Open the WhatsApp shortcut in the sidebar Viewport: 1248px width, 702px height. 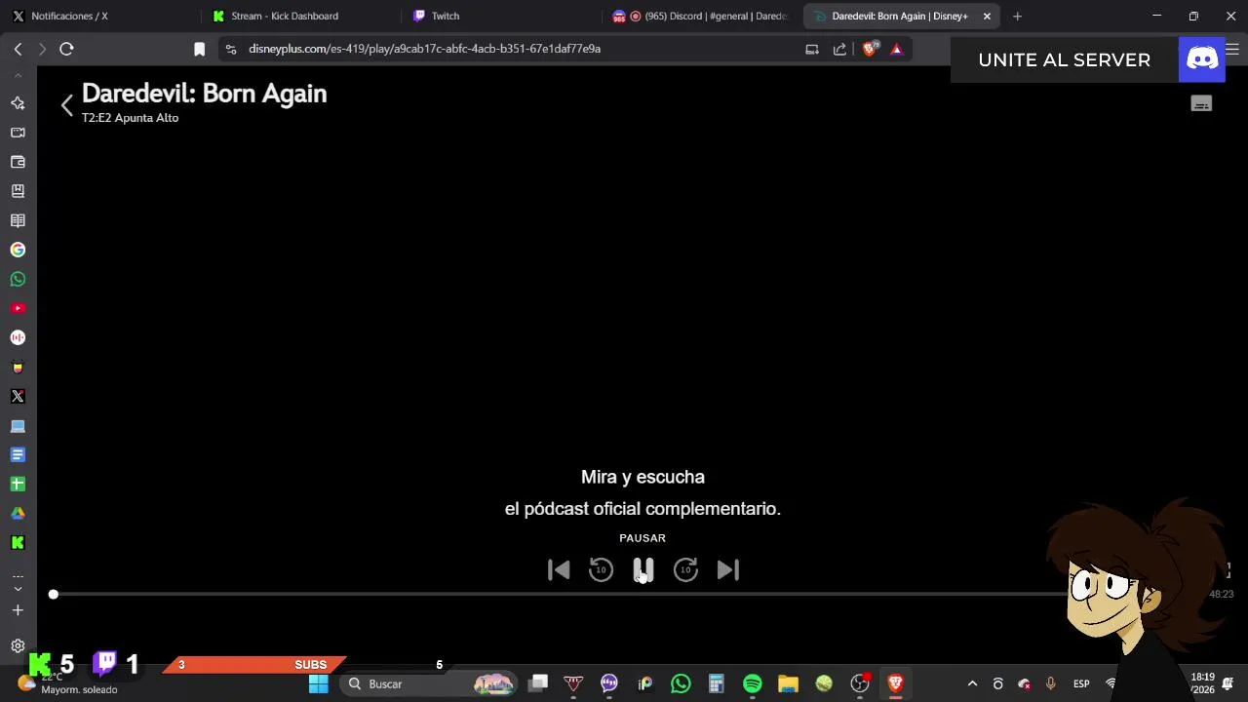tap(18, 279)
